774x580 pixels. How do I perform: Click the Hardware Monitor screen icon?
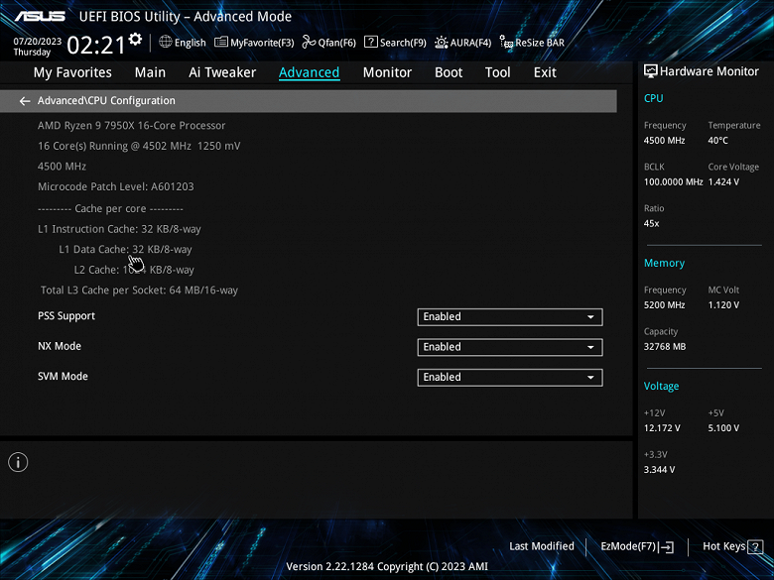651,71
